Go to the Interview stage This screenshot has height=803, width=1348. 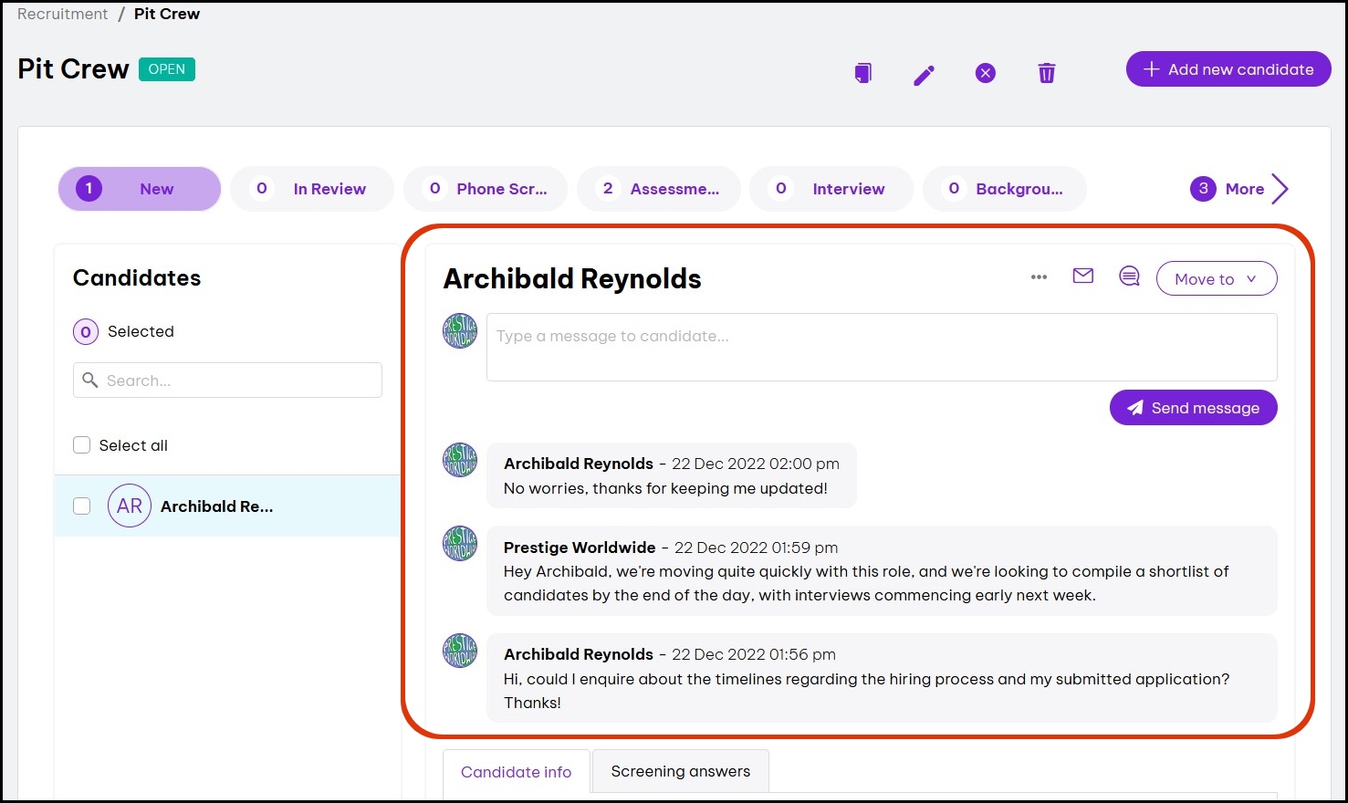click(831, 189)
